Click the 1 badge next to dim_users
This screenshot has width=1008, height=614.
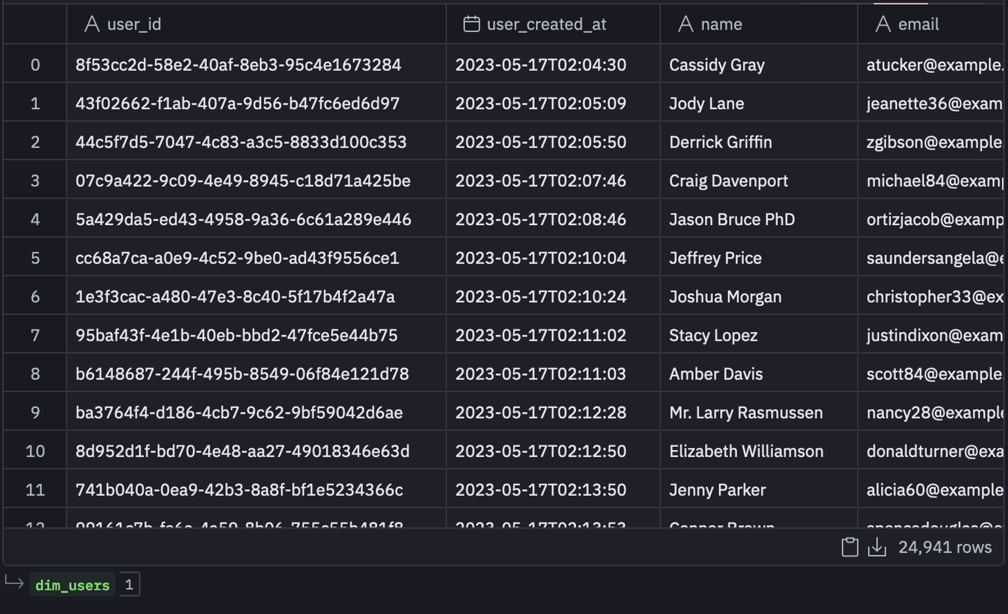[130, 585]
